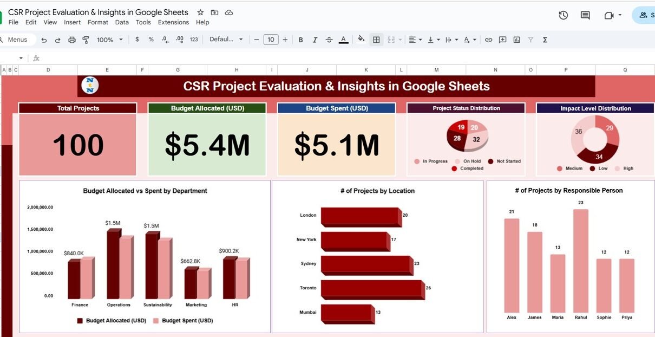Viewport: 655px width, 337px height.
Task: Activate the Paint format tool
Action: pyautogui.click(x=86, y=40)
